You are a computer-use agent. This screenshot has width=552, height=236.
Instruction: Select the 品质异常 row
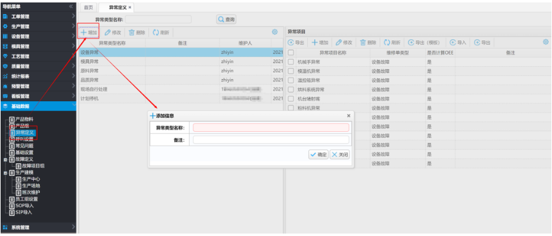[181, 80]
